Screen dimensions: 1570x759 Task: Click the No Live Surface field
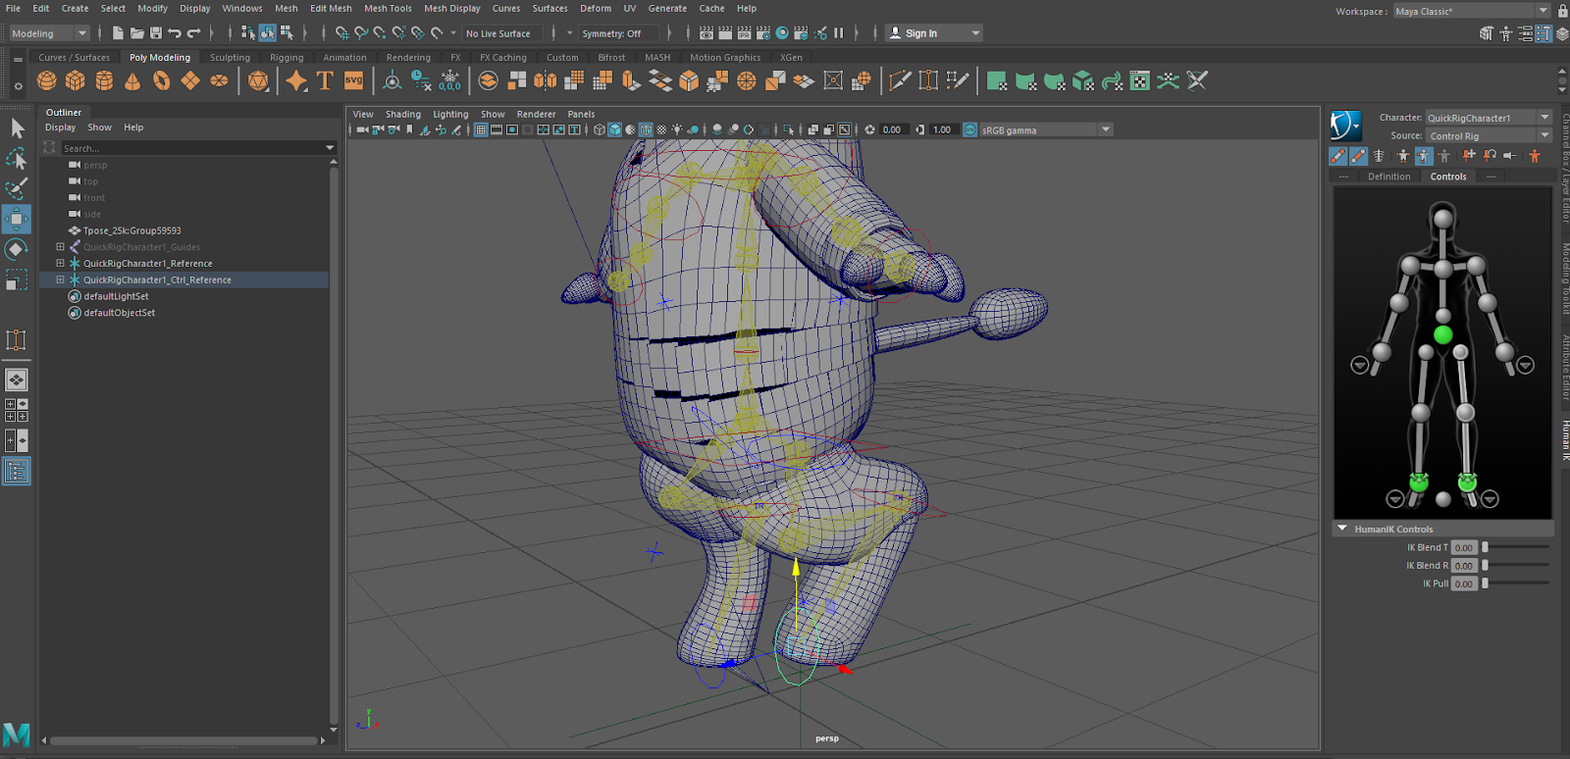[x=502, y=33]
